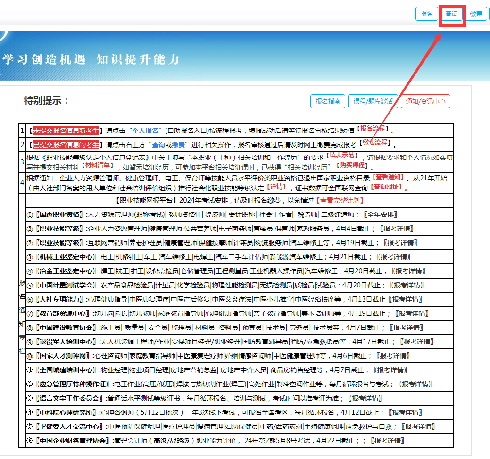Open 报考详情 for 语言文字工作委员会
490x459 pixels.
click(x=365, y=398)
